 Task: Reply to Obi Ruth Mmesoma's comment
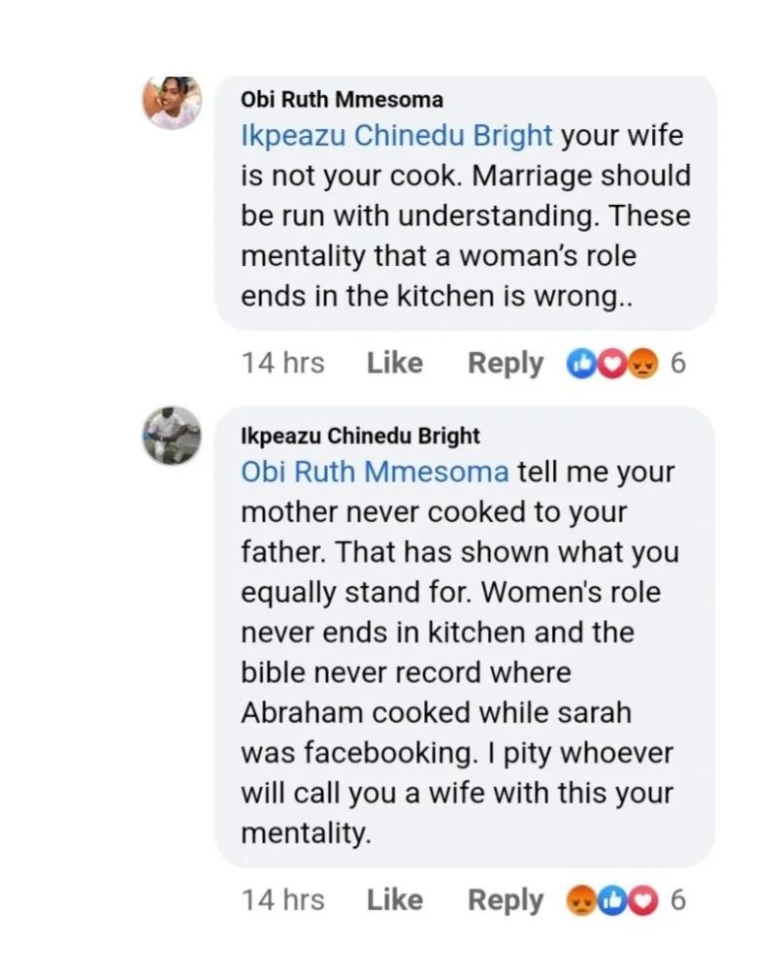pyautogui.click(x=505, y=363)
